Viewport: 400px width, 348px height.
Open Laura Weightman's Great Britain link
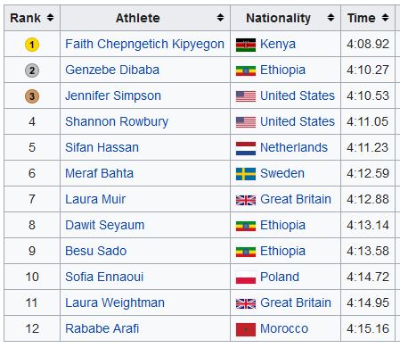coord(296,302)
